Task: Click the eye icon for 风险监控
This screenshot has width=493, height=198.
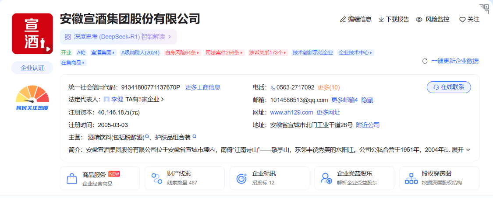Action: [x=419, y=19]
